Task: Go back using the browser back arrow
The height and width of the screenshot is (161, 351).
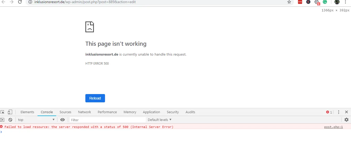Action: (x=3, y=2)
